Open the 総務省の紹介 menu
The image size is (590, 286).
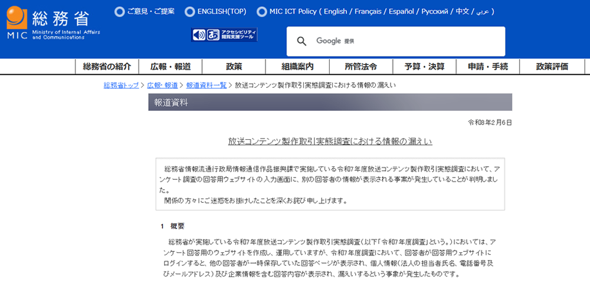[107, 67]
